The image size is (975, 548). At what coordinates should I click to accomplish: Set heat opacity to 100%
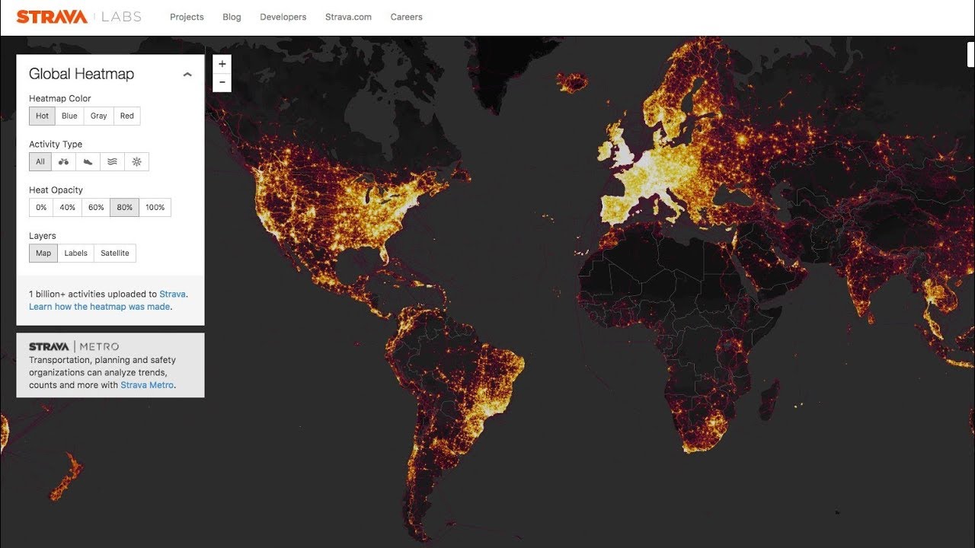coord(155,207)
